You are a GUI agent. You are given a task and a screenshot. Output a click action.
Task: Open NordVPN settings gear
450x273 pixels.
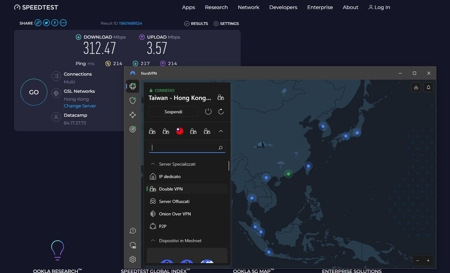coord(133,259)
